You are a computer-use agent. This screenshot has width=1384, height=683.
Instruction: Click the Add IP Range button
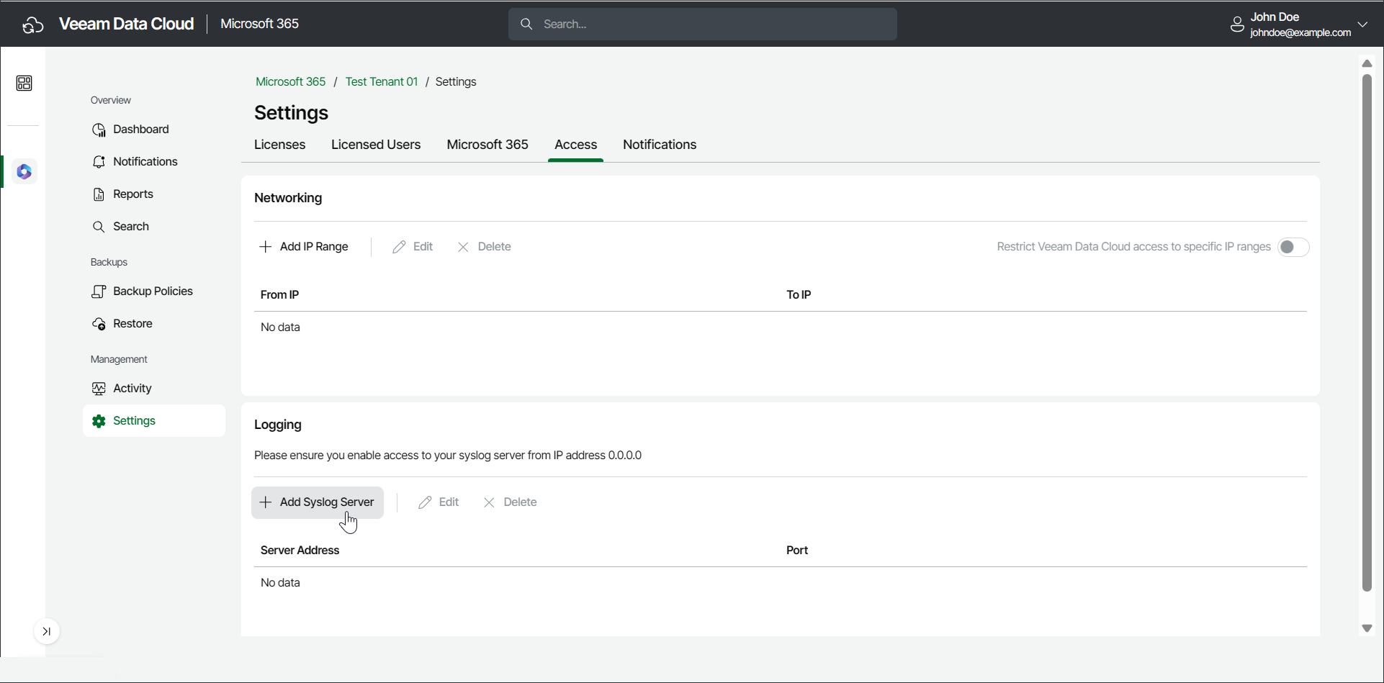(x=304, y=247)
